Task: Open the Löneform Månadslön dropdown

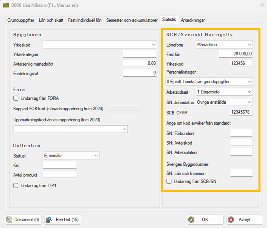Action: 249,45
